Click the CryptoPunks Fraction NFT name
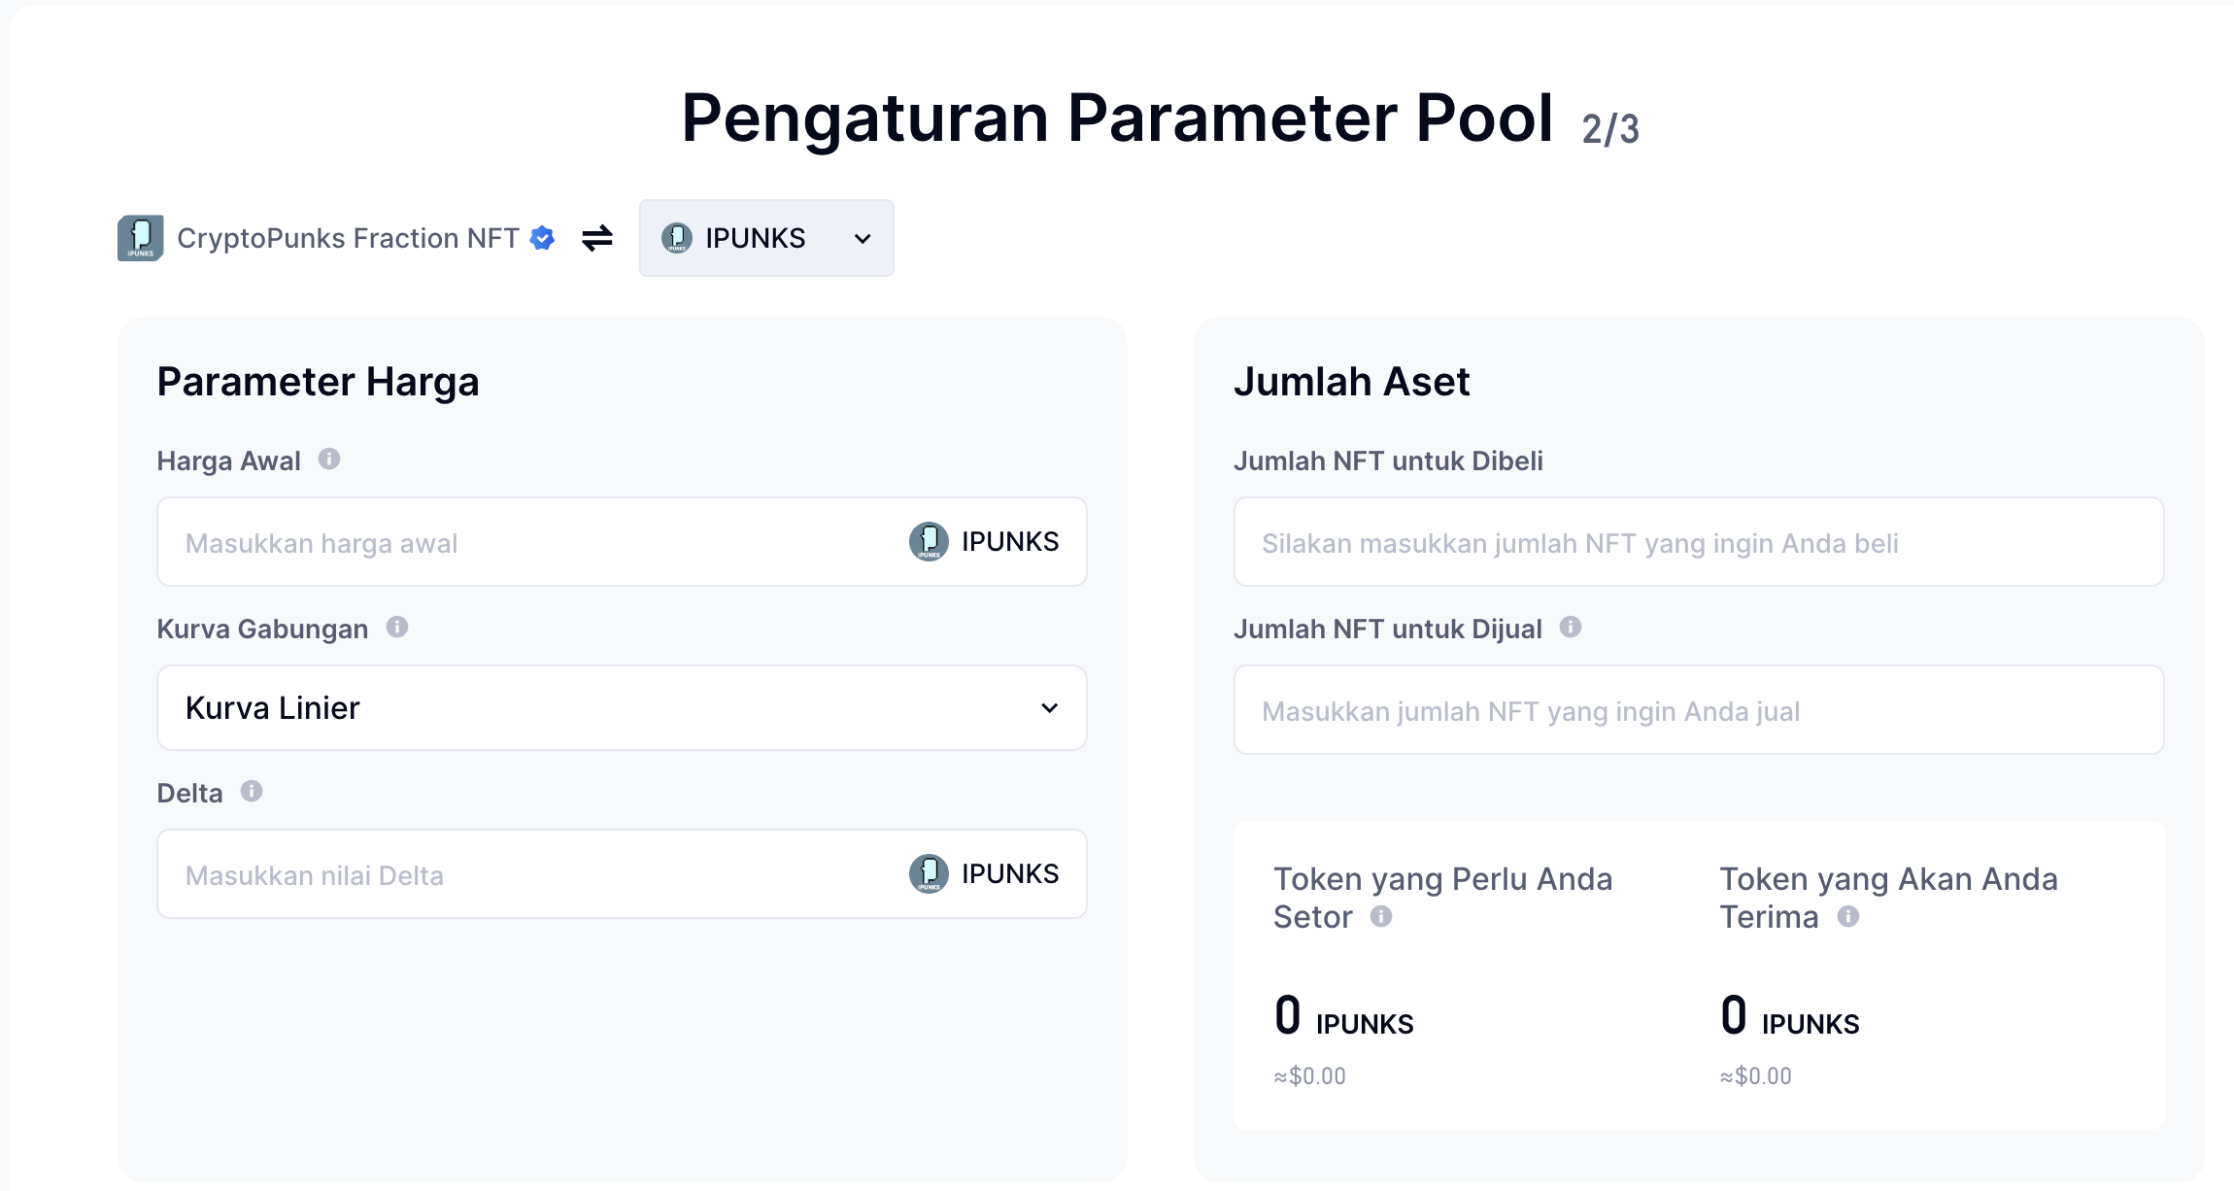 tap(348, 238)
